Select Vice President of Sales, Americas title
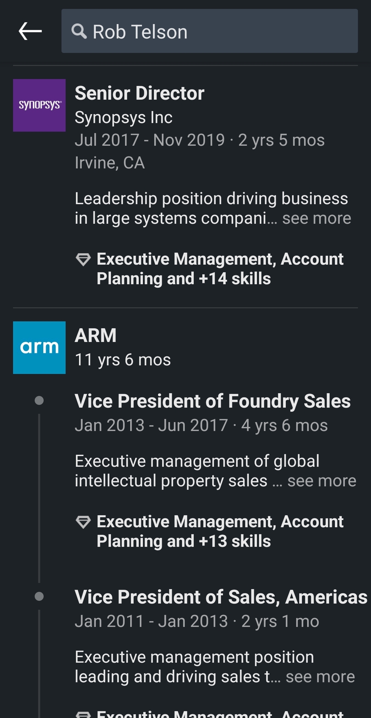Screen dimensions: 371x718 pyautogui.click(x=221, y=597)
